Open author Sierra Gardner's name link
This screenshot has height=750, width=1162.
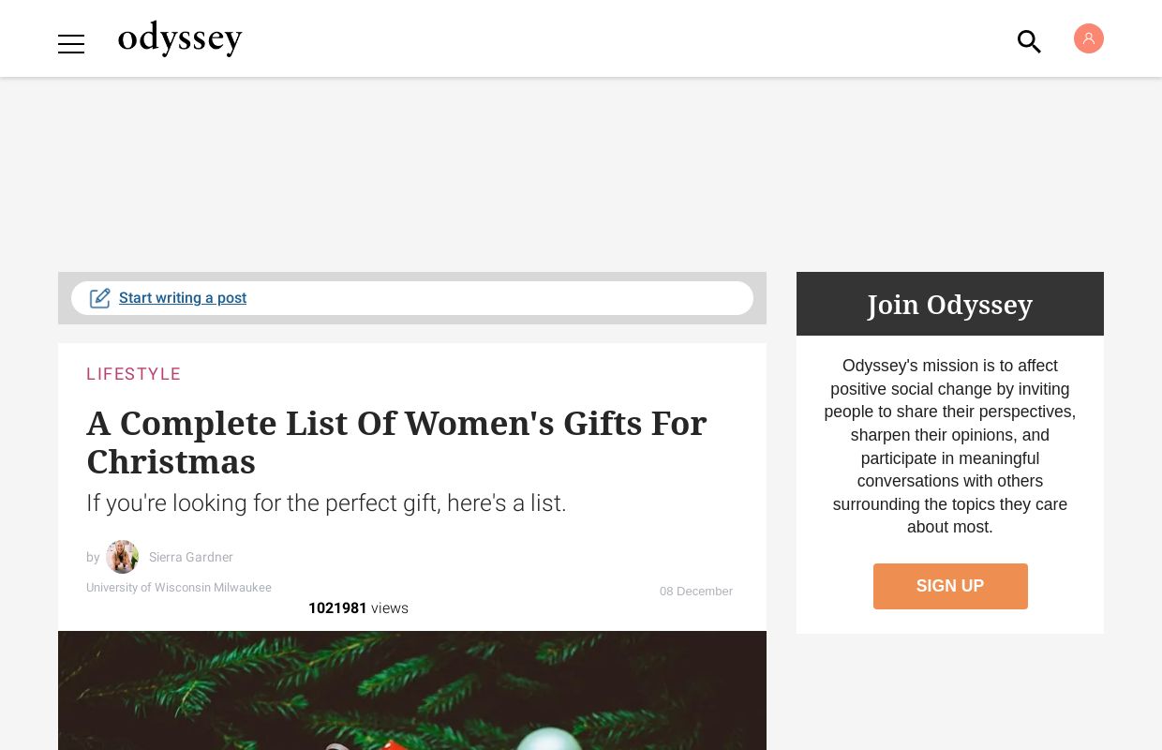coord(191,557)
